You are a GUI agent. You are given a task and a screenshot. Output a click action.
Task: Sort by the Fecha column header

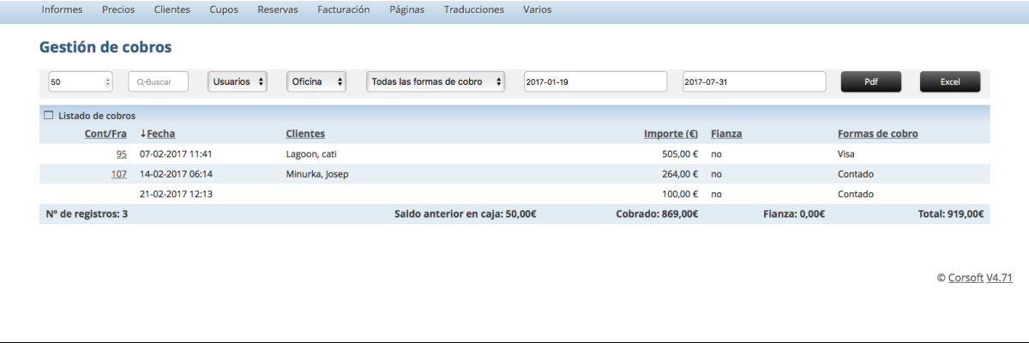[x=160, y=134]
